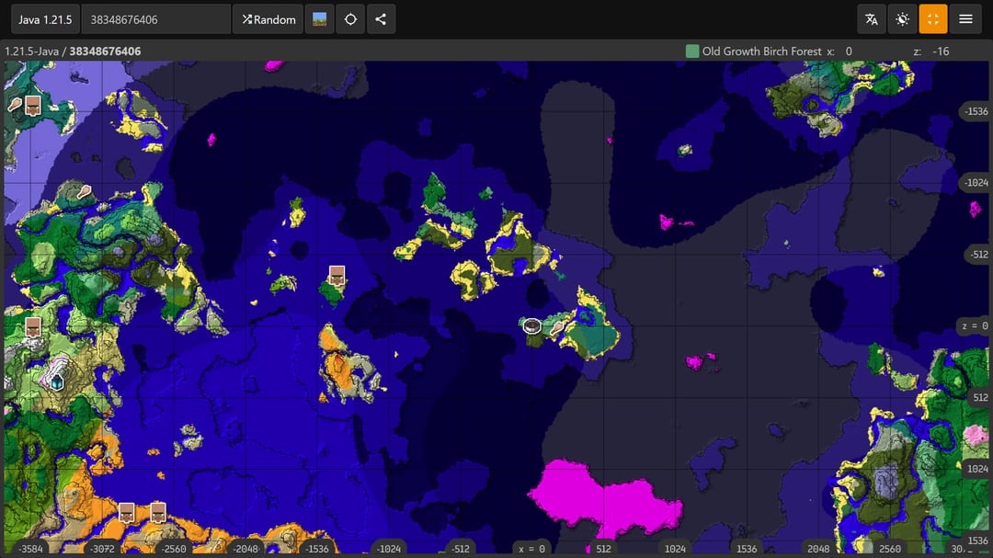Click the 1.21.5-Java breadcrumb link

click(x=33, y=51)
